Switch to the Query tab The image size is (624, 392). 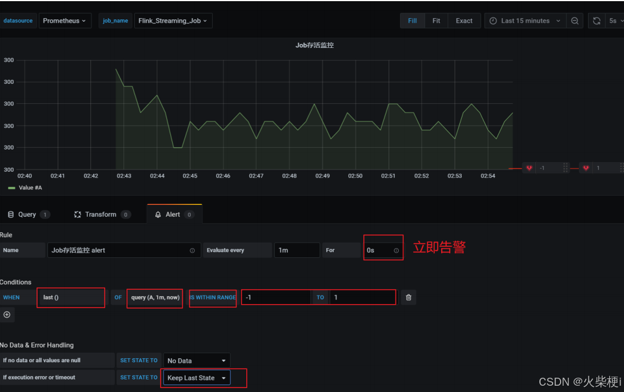click(28, 215)
